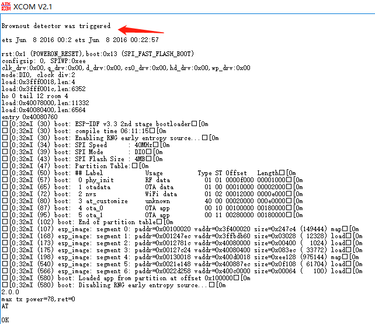
Task: Click the 'compile time 06:11:15' line
Action: [x=84, y=131]
